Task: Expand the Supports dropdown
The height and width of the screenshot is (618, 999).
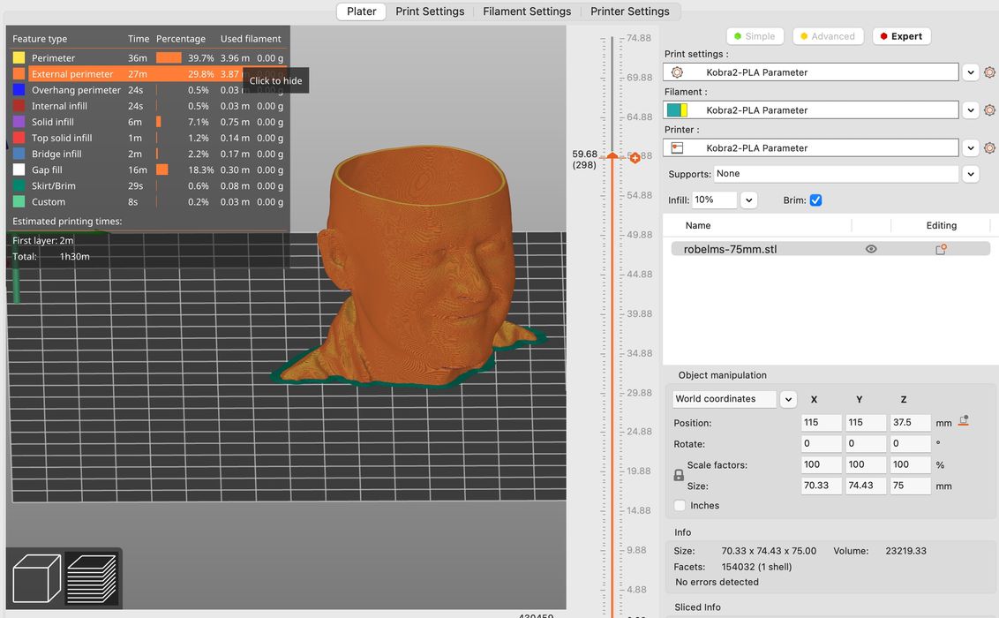Action: pos(971,174)
